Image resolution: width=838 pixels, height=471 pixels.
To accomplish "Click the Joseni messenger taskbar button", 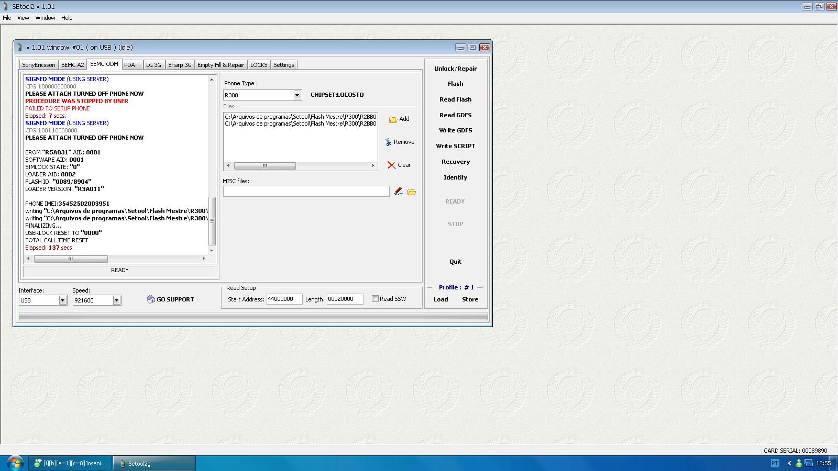I will [71, 463].
